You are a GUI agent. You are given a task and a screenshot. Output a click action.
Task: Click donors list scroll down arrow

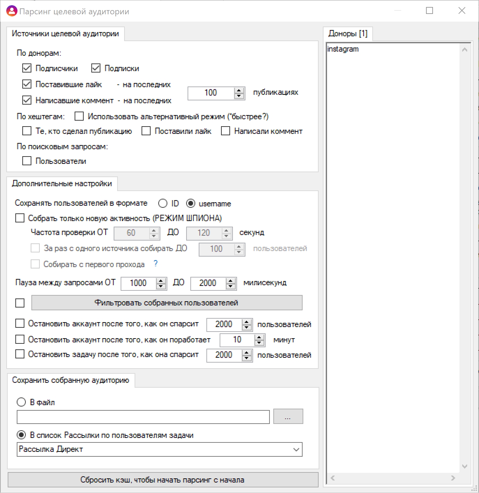tap(464, 466)
